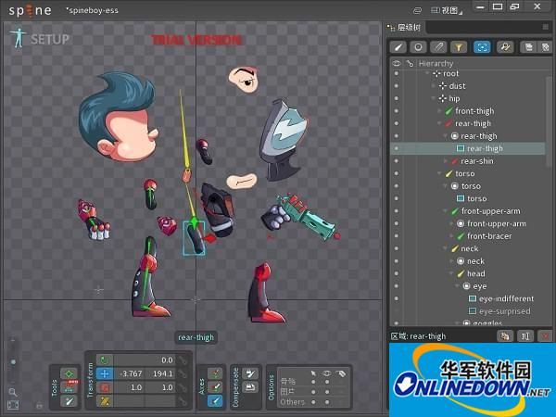This screenshot has height=417, width=556.
Task: Click the fit-to-view icon below the magnifier
Action: tap(13, 405)
